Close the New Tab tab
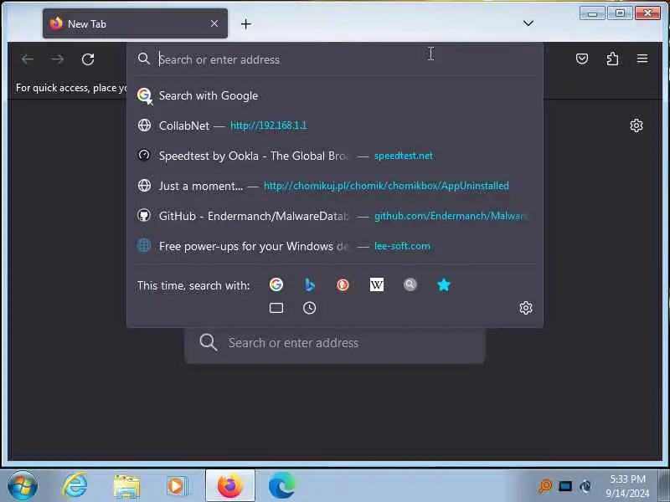This screenshot has height=502, width=670. [214, 23]
